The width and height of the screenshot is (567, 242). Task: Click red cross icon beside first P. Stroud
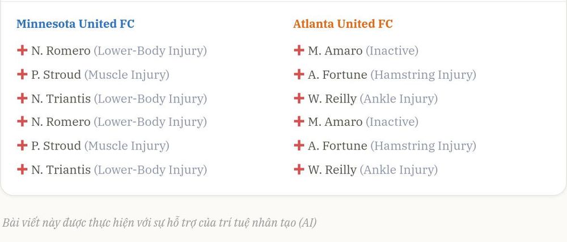pyautogui.click(x=22, y=74)
